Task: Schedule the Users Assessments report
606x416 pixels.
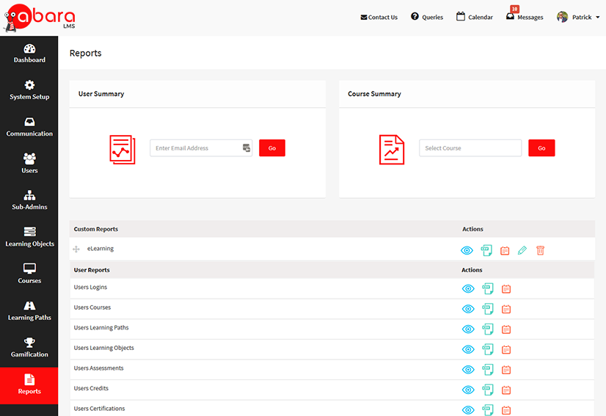Action: point(506,370)
